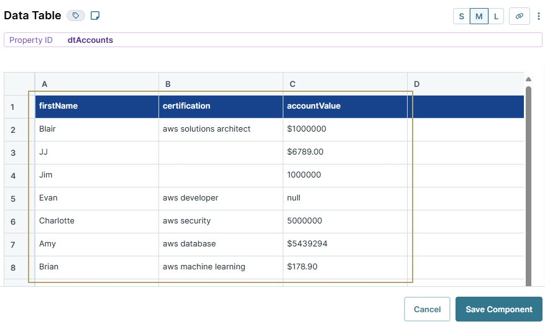Select column header A

pos(96,84)
